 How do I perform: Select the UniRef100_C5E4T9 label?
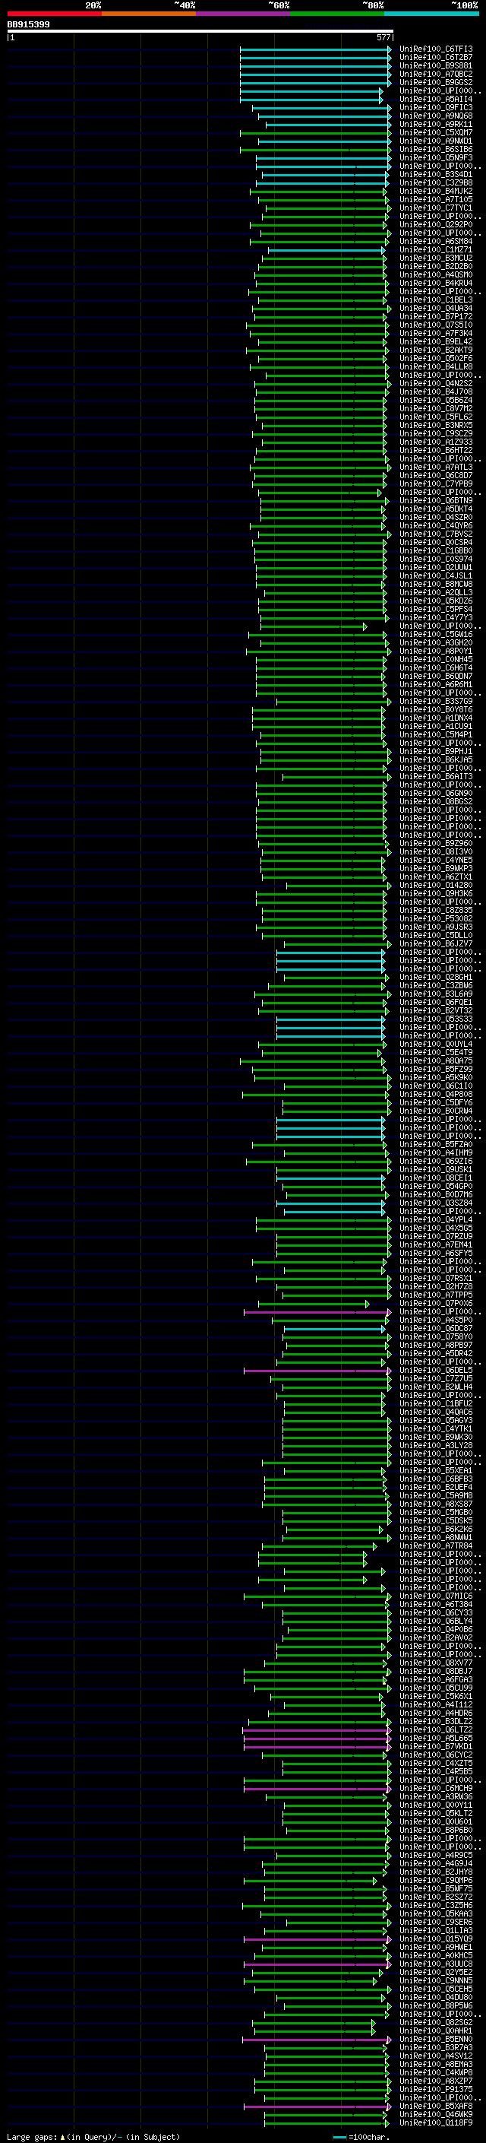436,1052
